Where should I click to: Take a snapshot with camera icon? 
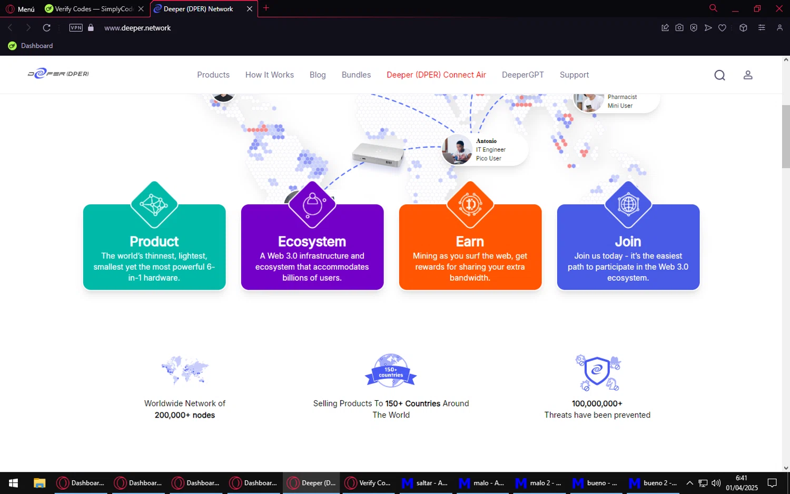(679, 28)
